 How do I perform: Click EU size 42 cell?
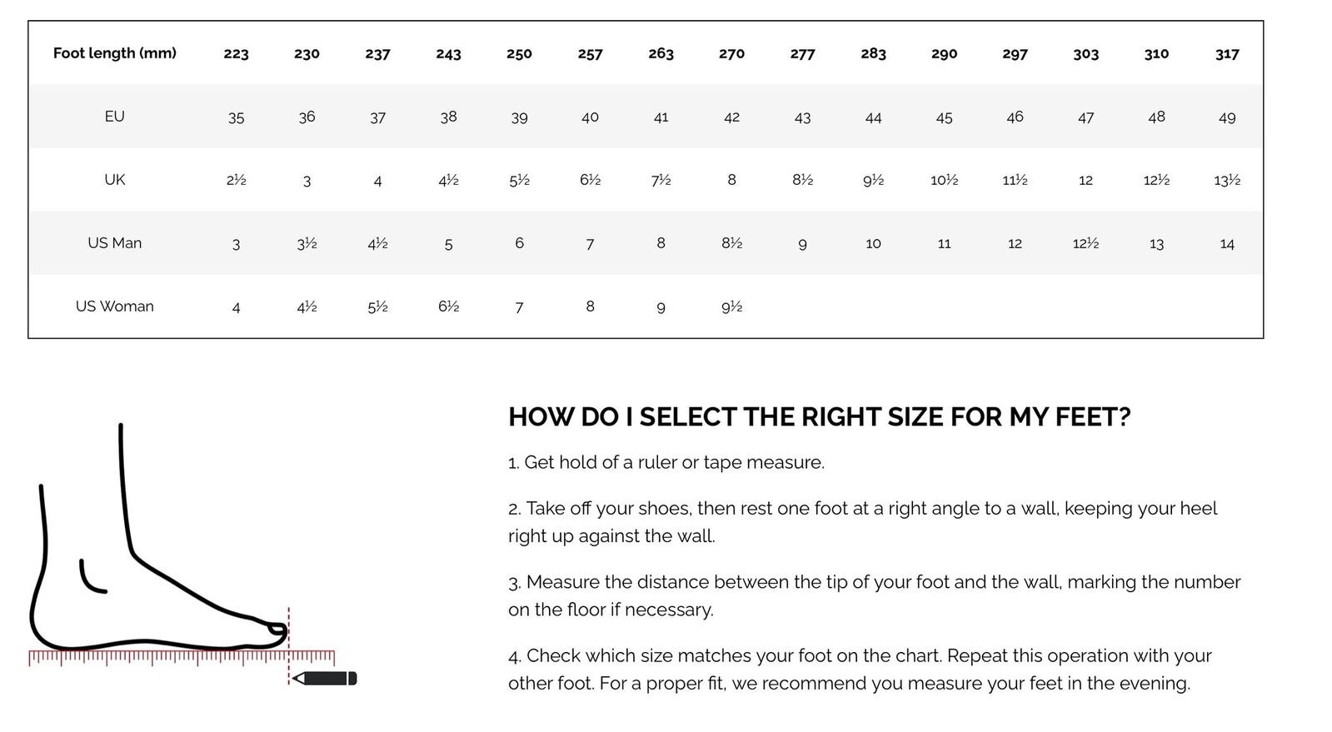pyautogui.click(x=731, y=117)
